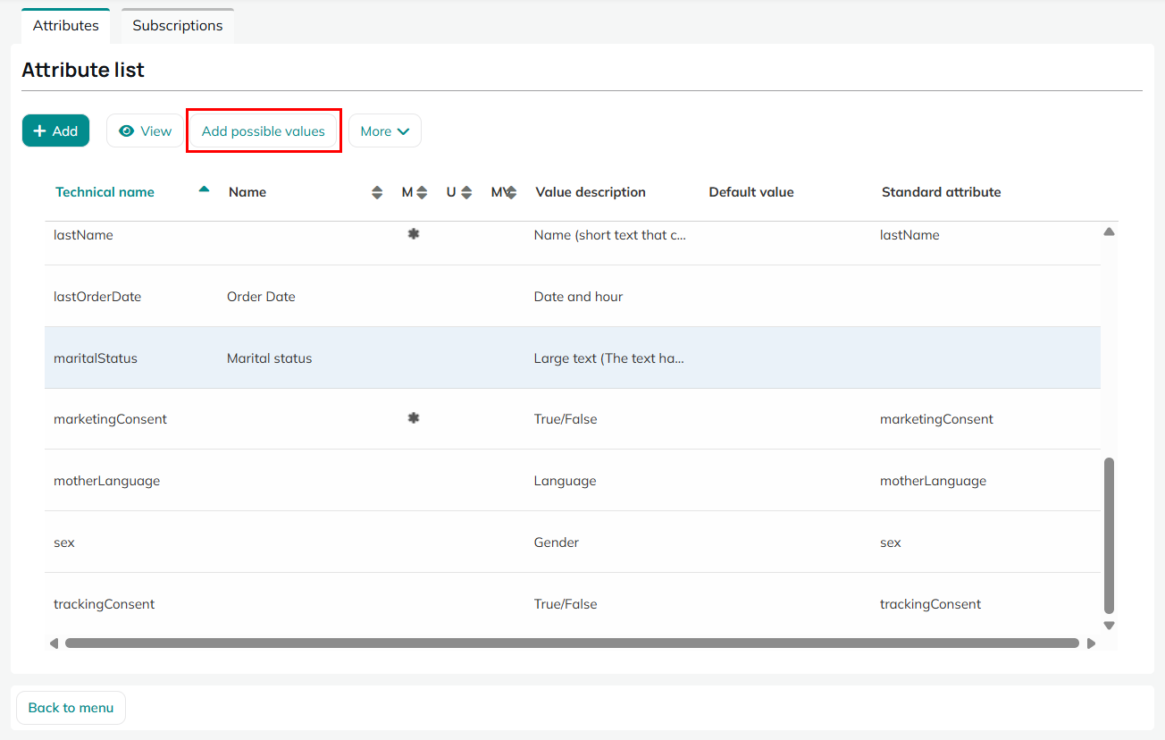Select the motherLanguage technical name cell

pyautogui.click(x=106, y=481)
